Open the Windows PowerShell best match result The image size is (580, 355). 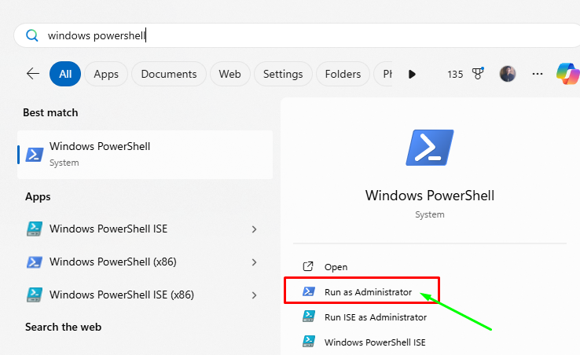145,155
